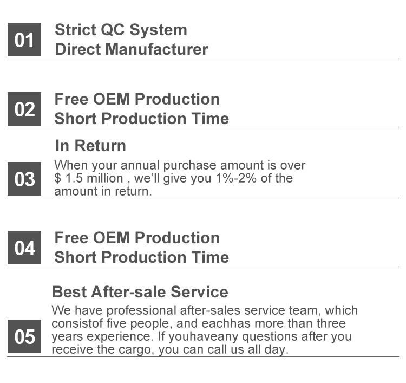This screenshot has width=406, height=383.
Task: Click Free OEM Production beside badge 02
Action: [137, 99]
